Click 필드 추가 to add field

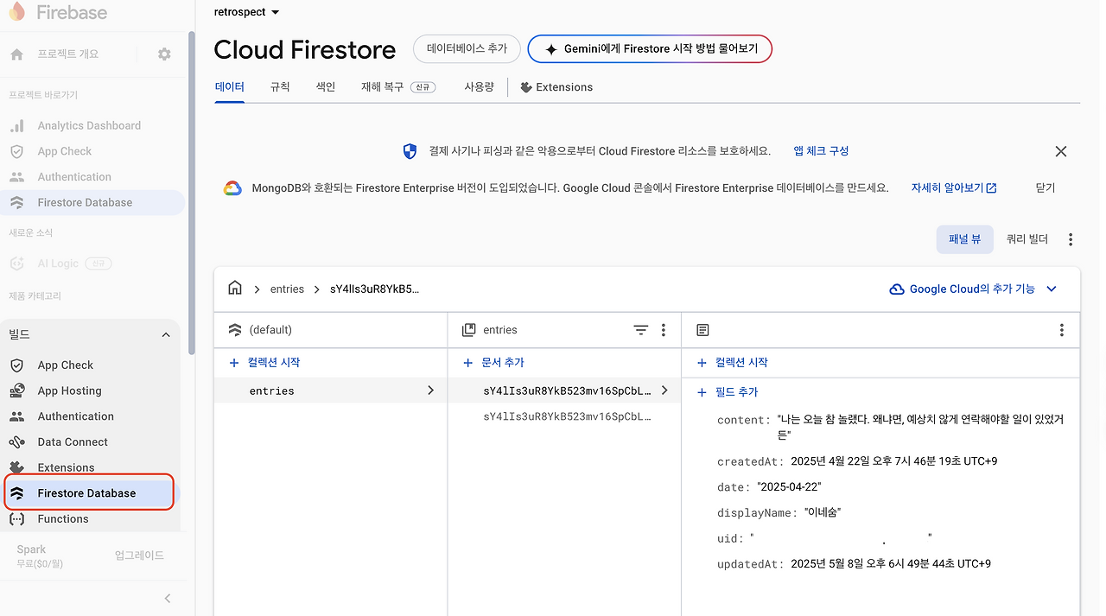[x=728, y=392]
